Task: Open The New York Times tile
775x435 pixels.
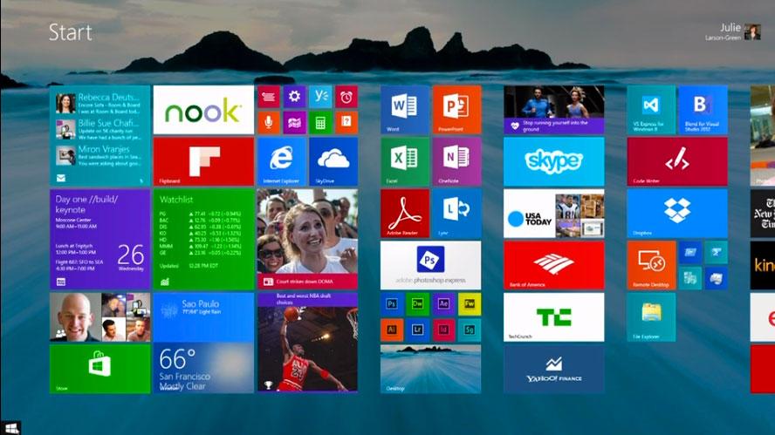Action: click(x=763, y=214)
